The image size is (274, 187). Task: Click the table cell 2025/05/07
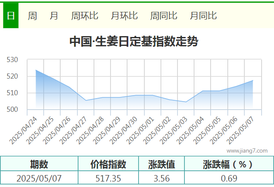pyautogui.click(x=39, y=178)
